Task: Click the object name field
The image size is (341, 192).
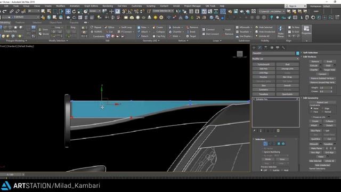Action: (x=273, y=53)
